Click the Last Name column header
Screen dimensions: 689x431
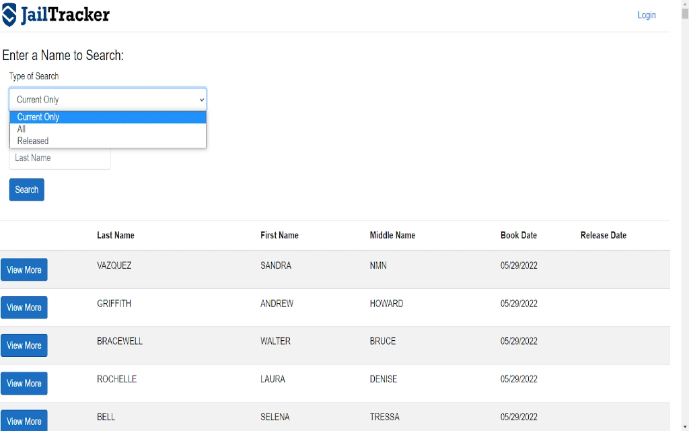116,235
